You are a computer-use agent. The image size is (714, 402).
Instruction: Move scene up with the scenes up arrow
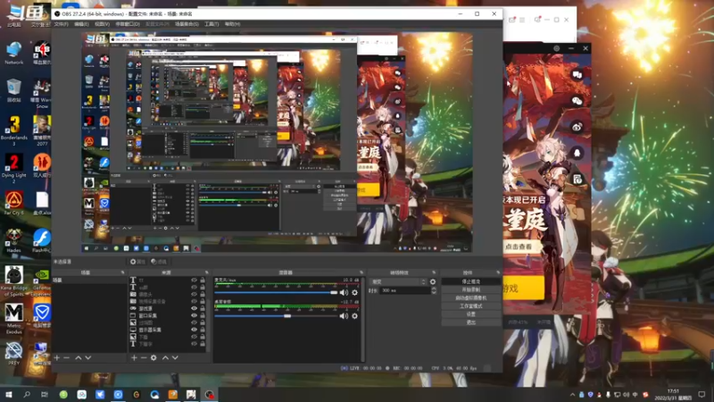[x=79, y=358]
